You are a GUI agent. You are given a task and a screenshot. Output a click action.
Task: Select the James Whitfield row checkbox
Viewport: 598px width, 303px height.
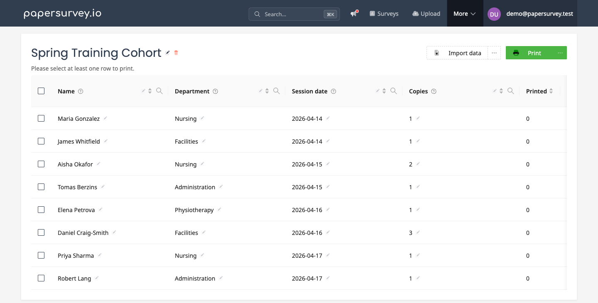click(x=41, y=141)
